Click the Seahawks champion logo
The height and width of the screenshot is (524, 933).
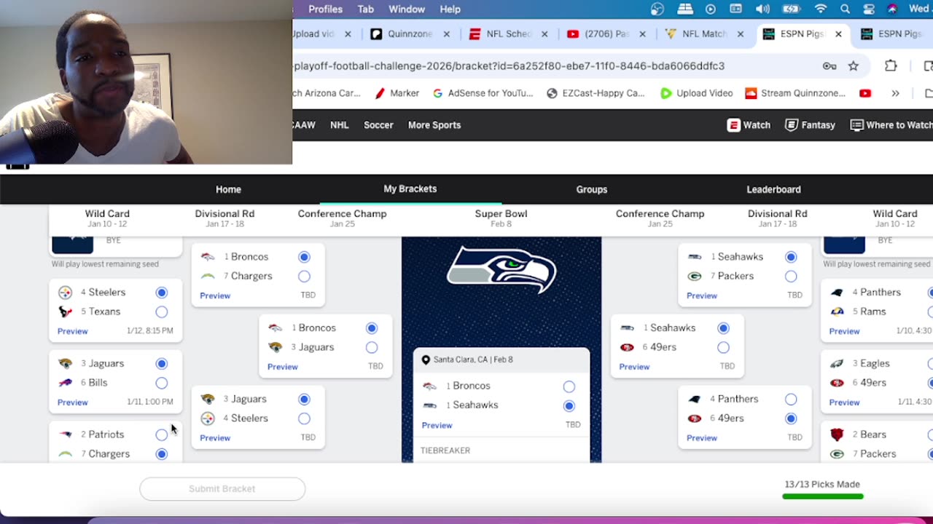[x=501, y=269]
